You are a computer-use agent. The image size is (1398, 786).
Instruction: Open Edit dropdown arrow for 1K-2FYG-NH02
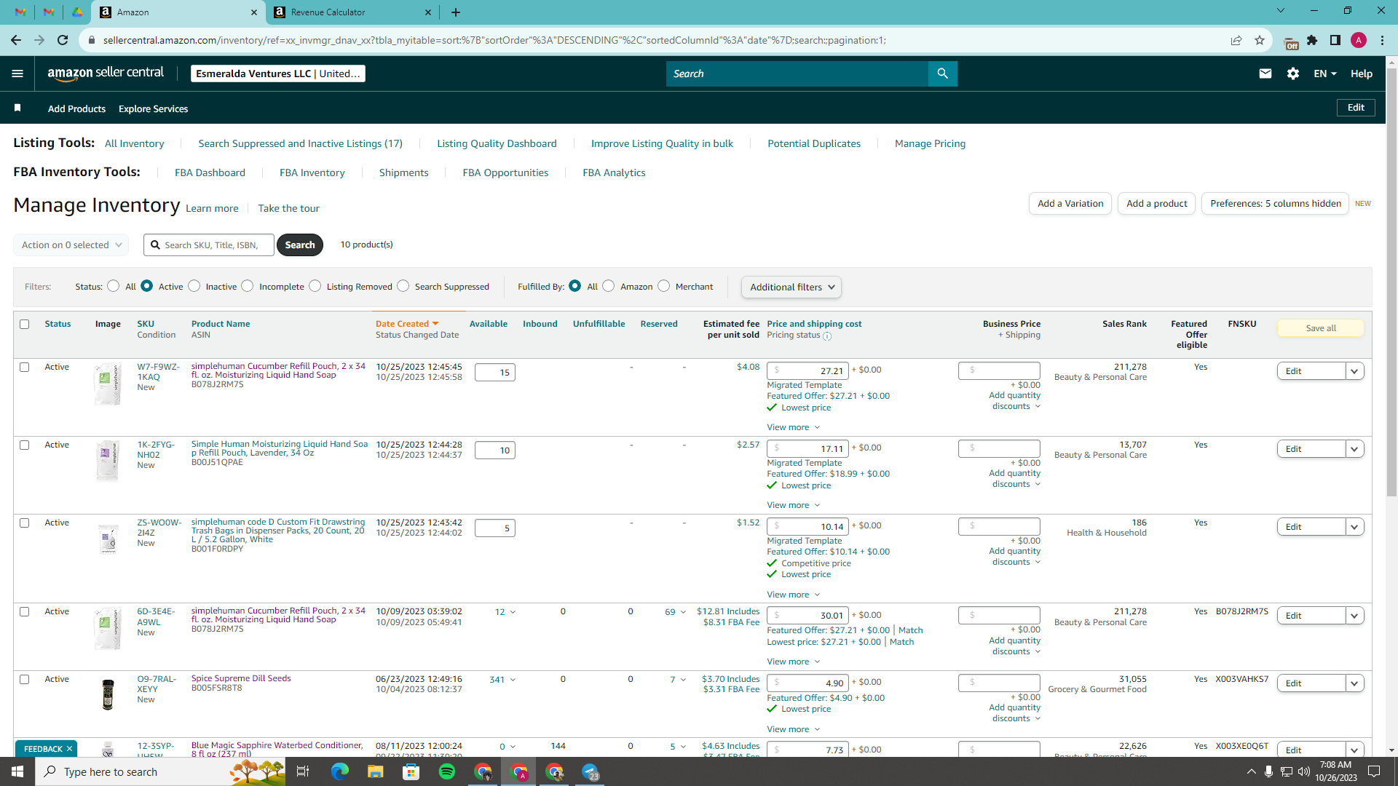click(1354, 449)
